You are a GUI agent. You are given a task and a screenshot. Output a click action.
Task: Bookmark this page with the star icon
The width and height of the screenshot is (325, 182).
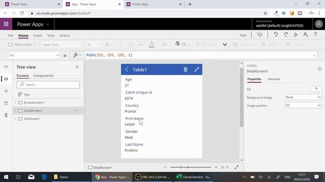[265, 13]
